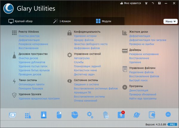Click the Конфиденциальность padlock icon
Viewport: 179px width, 128px height.
(x=70, y=33)
